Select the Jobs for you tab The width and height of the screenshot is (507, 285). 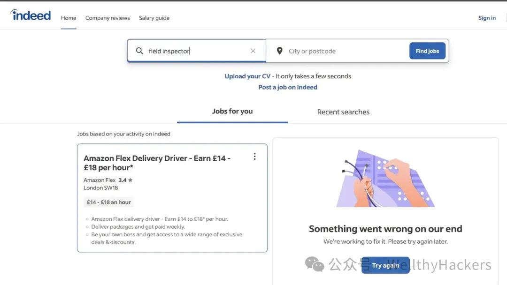pyautogui.click(x=232, y=112)
